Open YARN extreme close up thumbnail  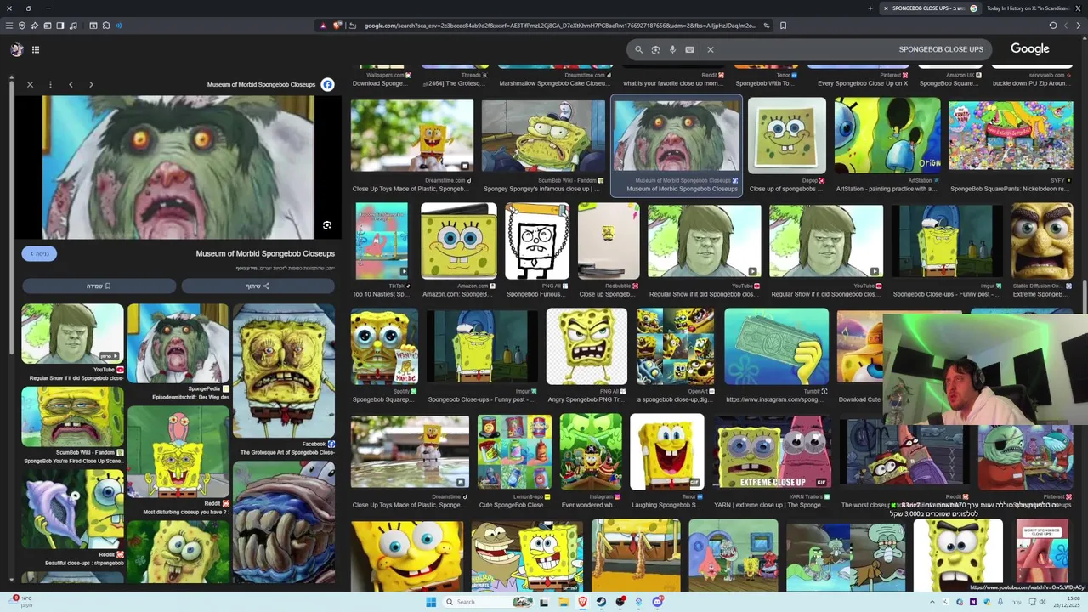click(x=773, y=452)
